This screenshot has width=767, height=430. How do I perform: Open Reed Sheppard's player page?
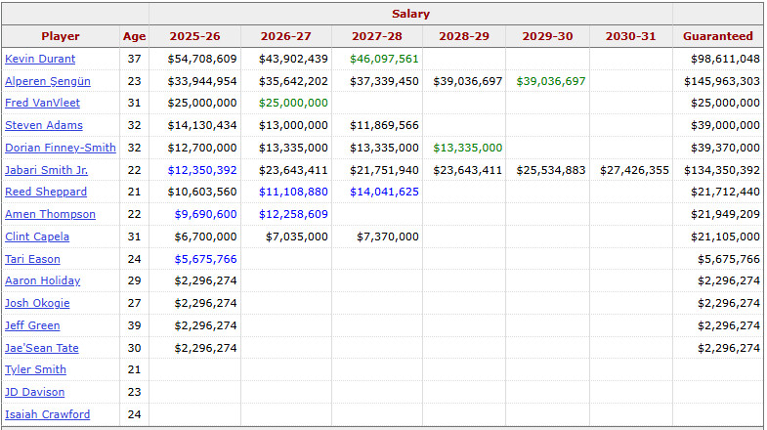(x=46, y=192)
